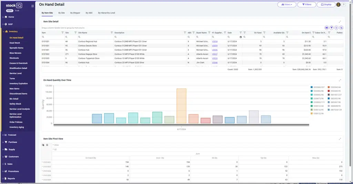Toggle the 0203062/257 series in chart legend

[317, 87]
